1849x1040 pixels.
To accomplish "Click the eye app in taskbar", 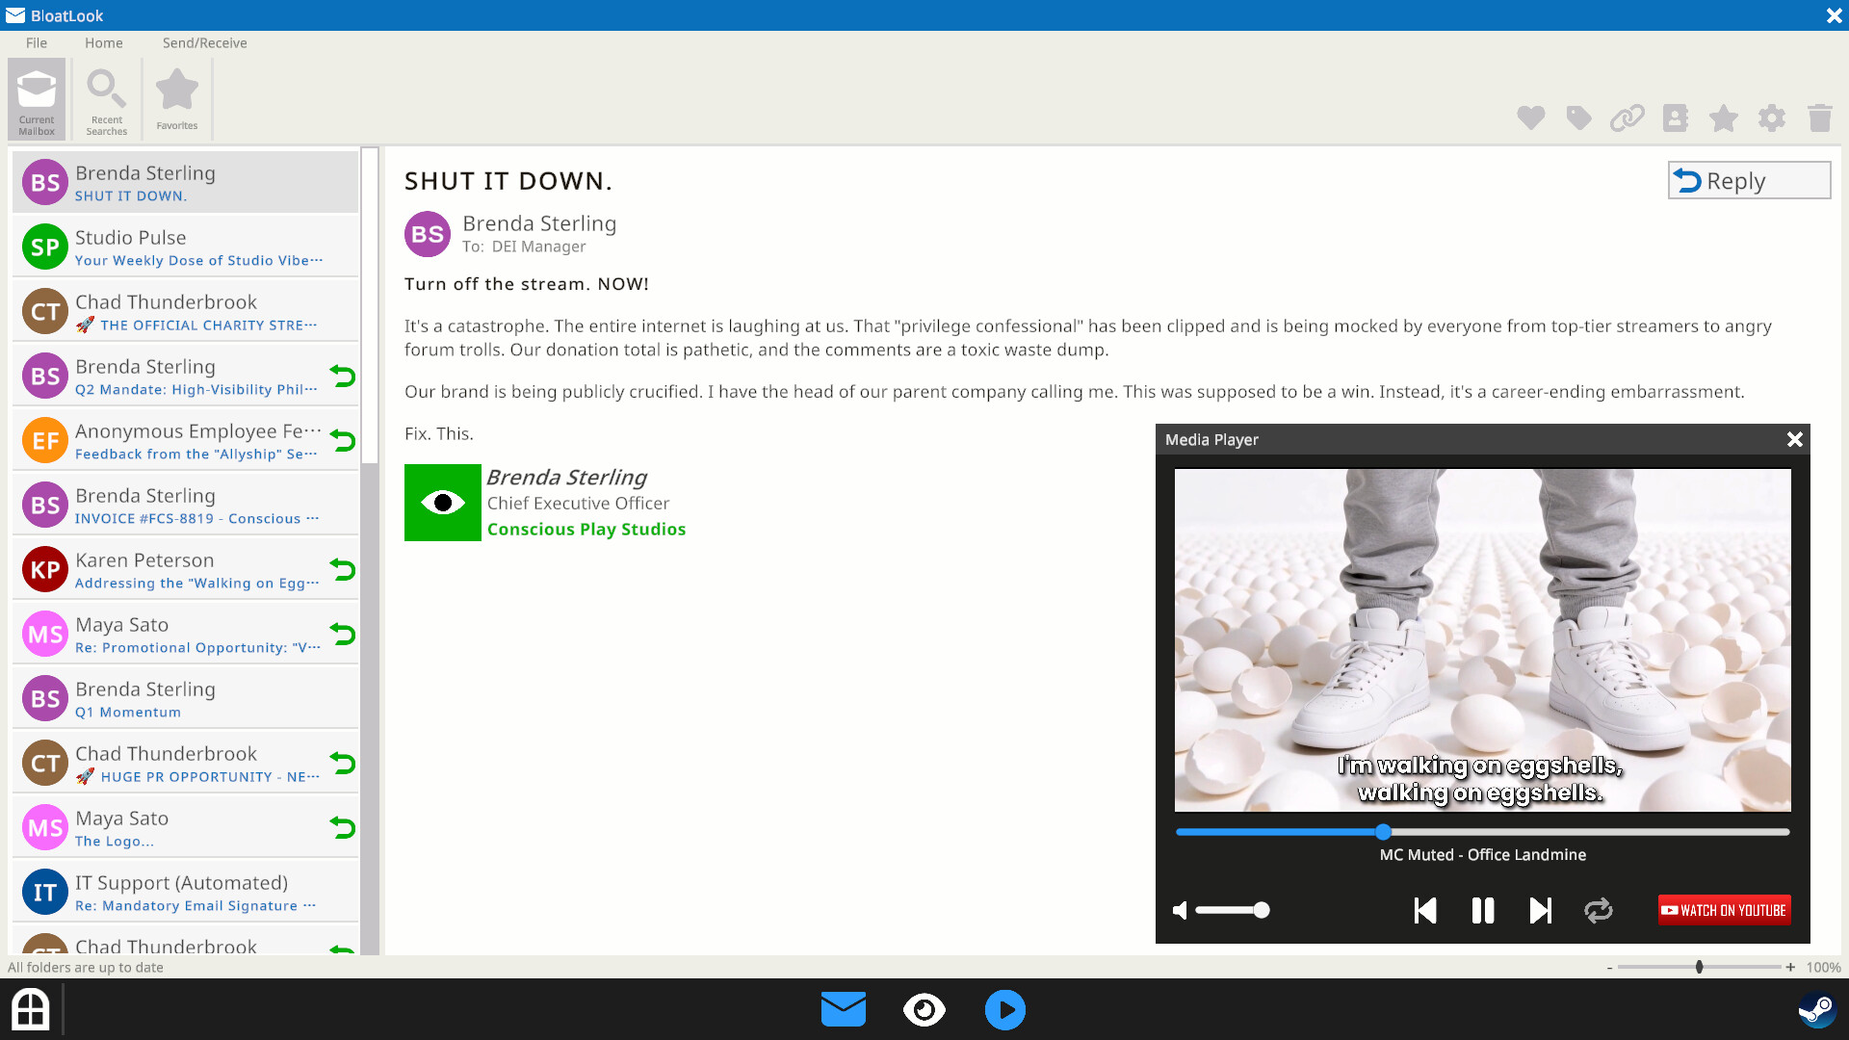I will click(x=924, y=1010).
